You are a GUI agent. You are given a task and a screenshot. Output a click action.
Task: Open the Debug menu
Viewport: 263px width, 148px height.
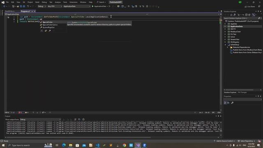pos(44,2)
